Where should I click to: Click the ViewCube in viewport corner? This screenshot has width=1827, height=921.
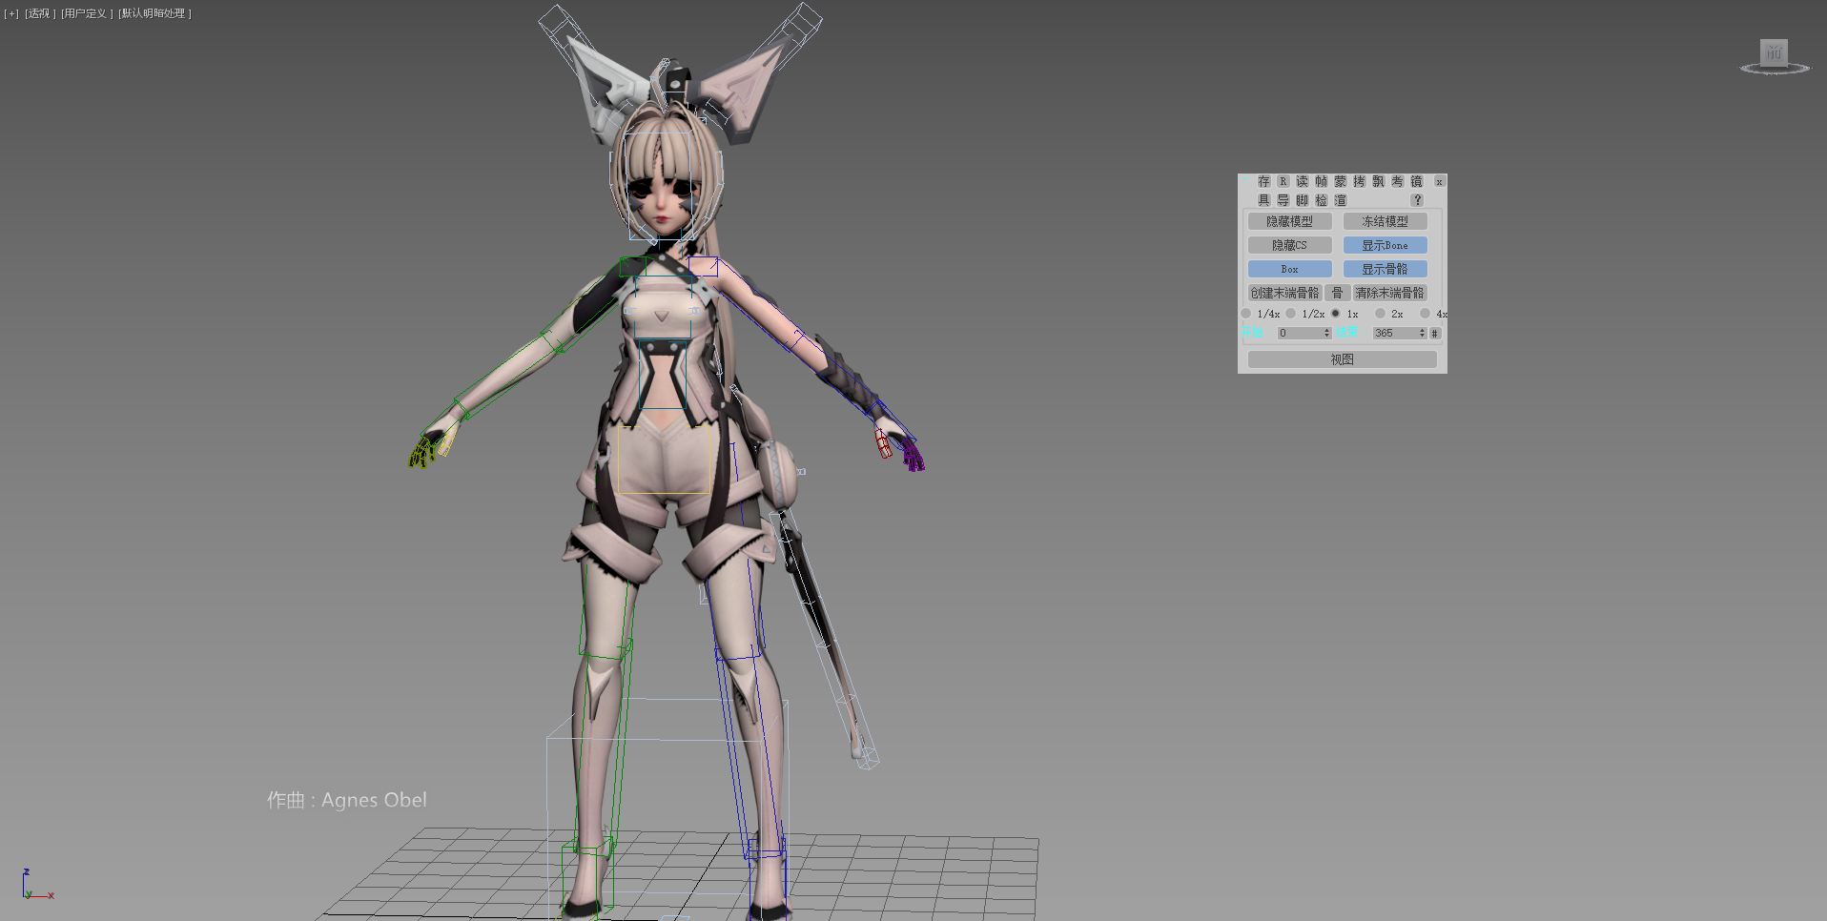pos(1774,54)
